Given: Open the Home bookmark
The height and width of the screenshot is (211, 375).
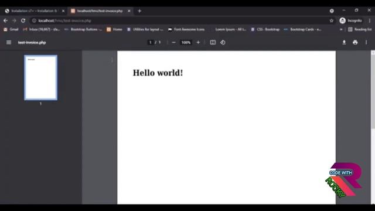Looking at the screenshot, I should (x=114, y=29).
